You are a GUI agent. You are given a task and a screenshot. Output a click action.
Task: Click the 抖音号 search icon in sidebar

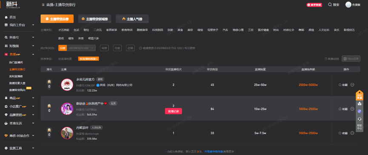click(6, 37)
